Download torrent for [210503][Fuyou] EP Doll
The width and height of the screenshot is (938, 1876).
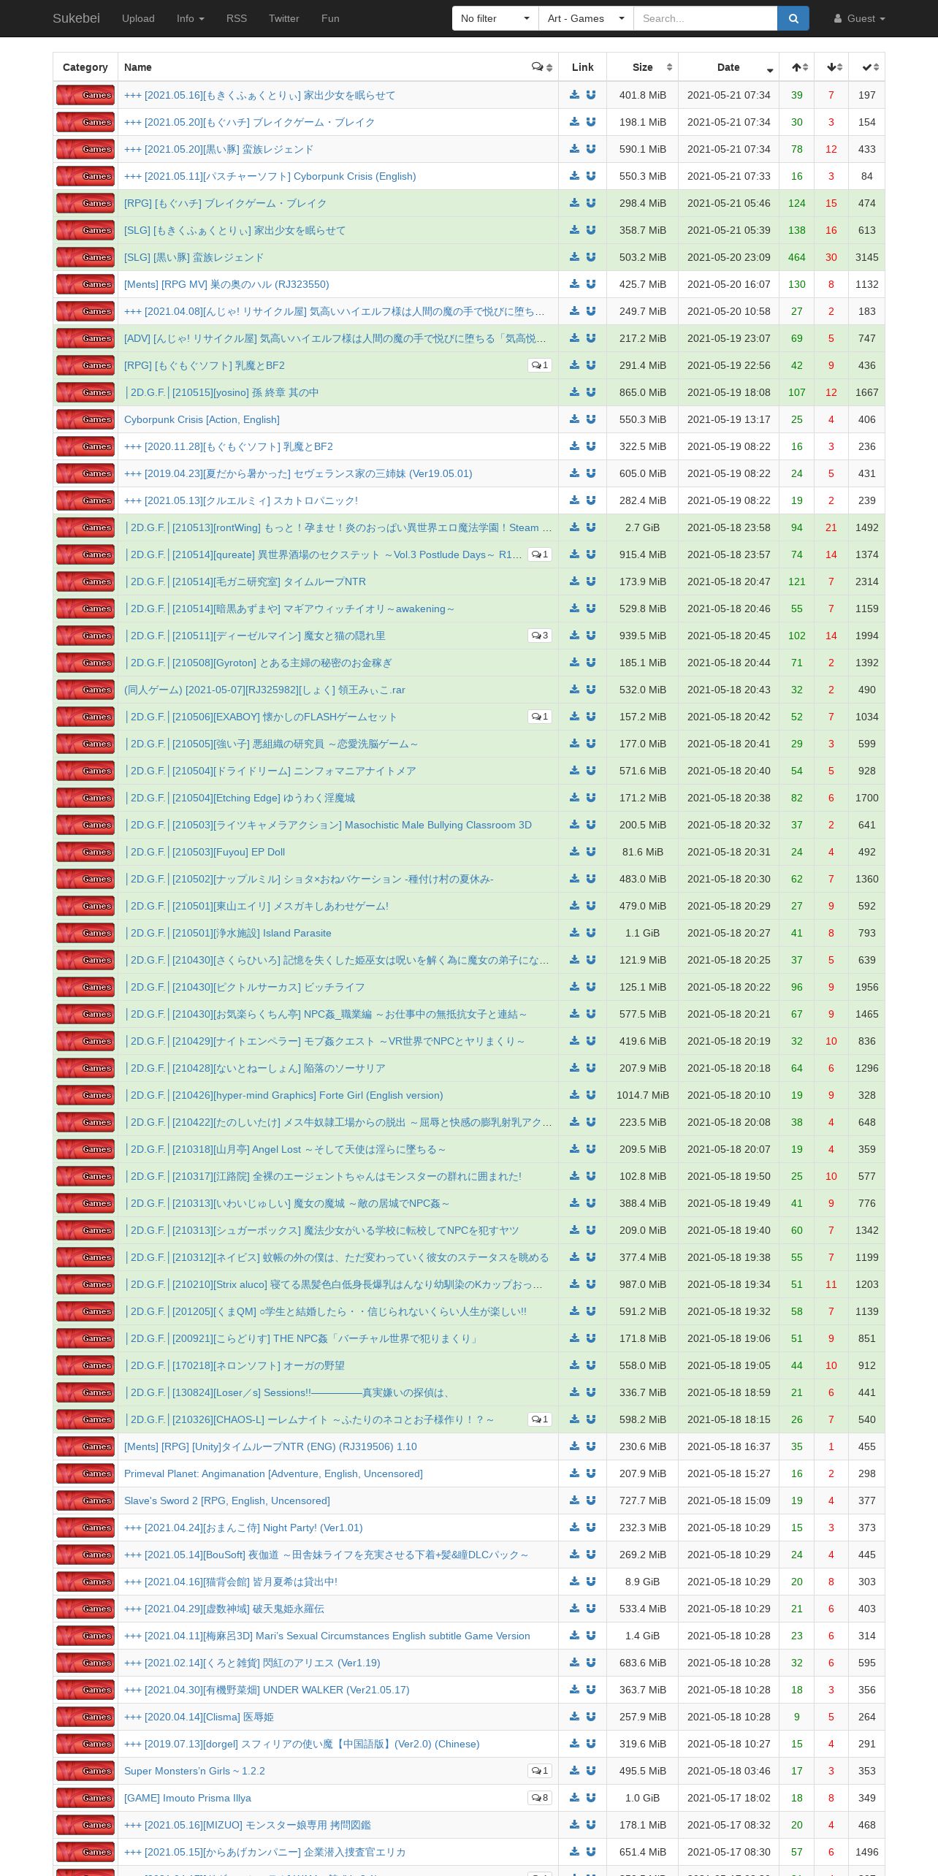(574, 852)
